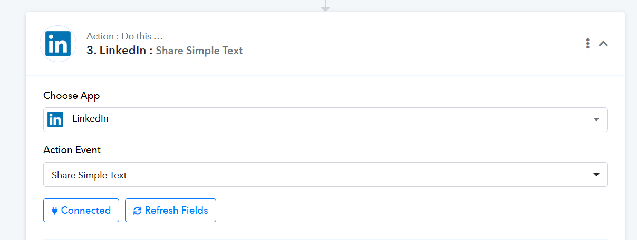The image size is (637, 240).
Task: Click the large LinkedIn logo in step header
Action: 58,44
